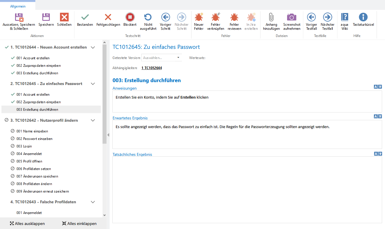This screenshot has height=229, width=385.
Task: Collapse TC1012642 Nutzerprofil ändern section
Action: point(93,121)
